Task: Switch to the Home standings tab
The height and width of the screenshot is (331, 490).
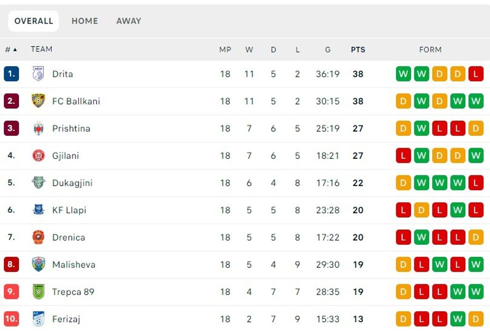Action: (x=84, y=21)
